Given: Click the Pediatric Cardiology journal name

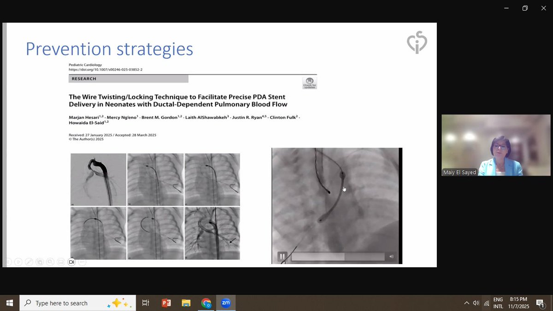Looking at the screenshot, I should [85, 65].
